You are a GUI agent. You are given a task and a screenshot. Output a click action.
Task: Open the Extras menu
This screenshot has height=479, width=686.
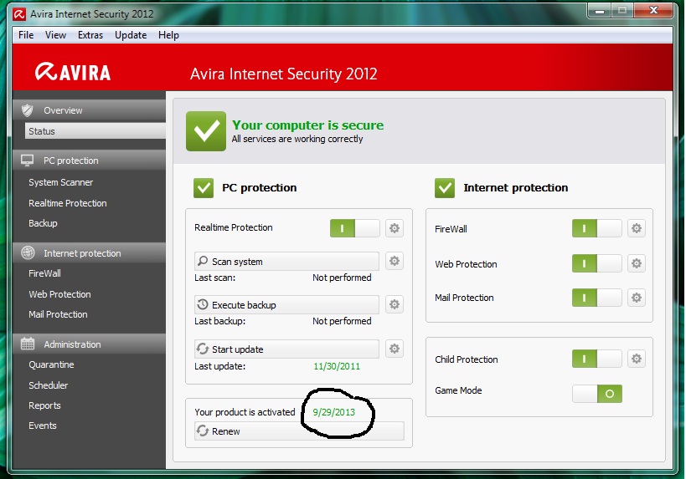[90, 35]
